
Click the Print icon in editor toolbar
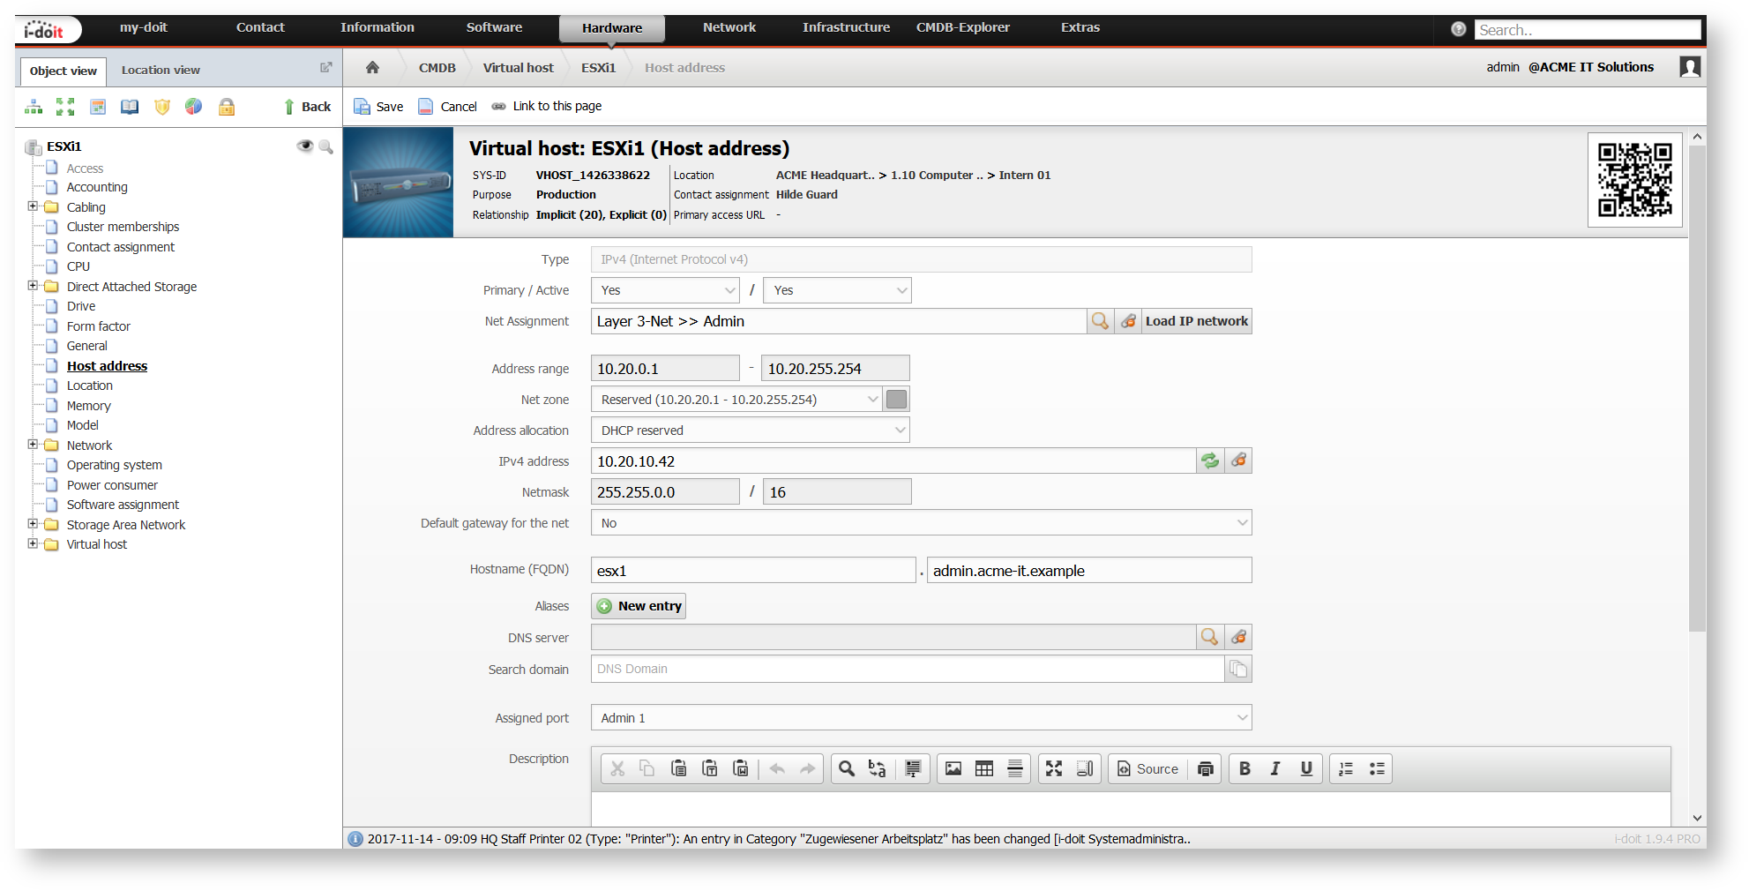coord(1206,768)
